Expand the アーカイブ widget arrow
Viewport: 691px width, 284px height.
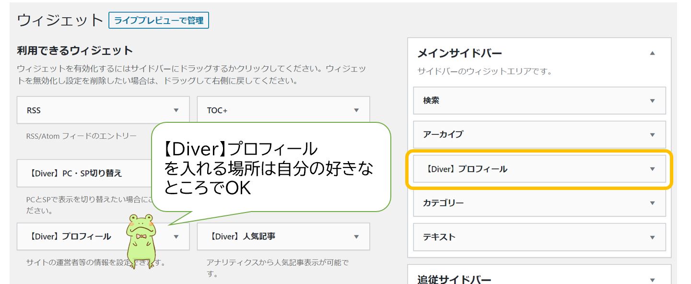click(652, 135)
